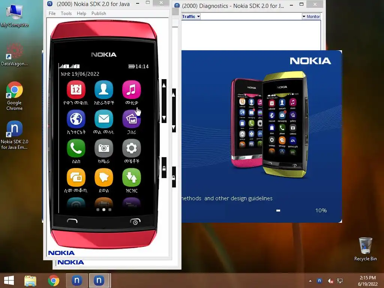Open the orange bird app icon

[103, 177]
